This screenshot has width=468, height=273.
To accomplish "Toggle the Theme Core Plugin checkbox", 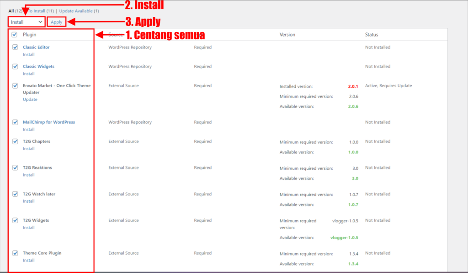I will click(15, 253).
